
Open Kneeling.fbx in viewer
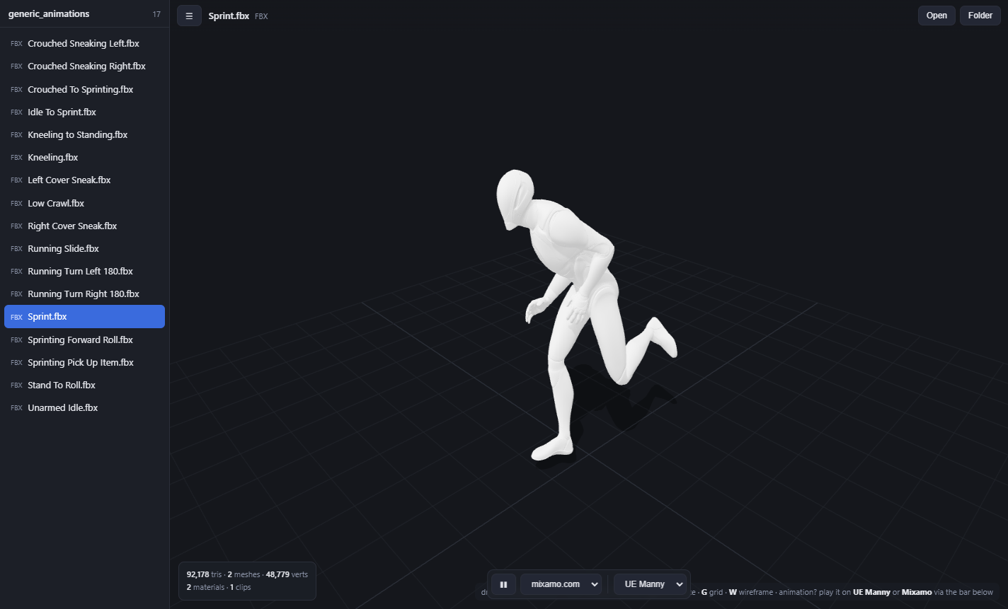coord(85,157)
